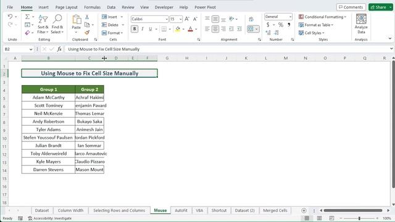Toggle Middle Align vertical alignment
Screen dimensions: 395x222
[x=215, y=19]
